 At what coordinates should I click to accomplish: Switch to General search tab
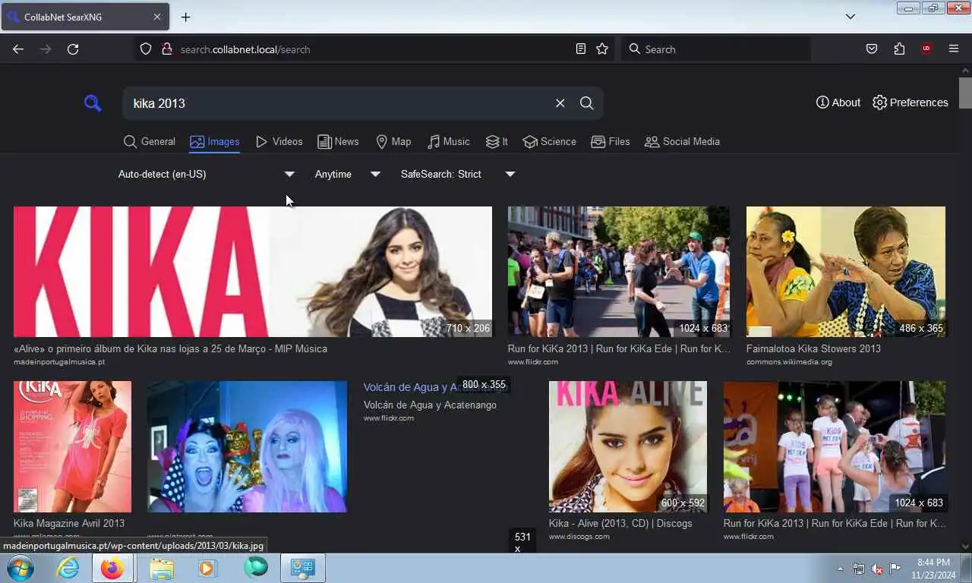click(x=149, y=141)
